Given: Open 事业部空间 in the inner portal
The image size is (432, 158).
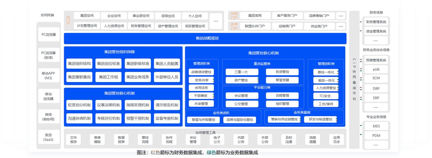Looking at the screenshot, I should click(x=141, y=16).
